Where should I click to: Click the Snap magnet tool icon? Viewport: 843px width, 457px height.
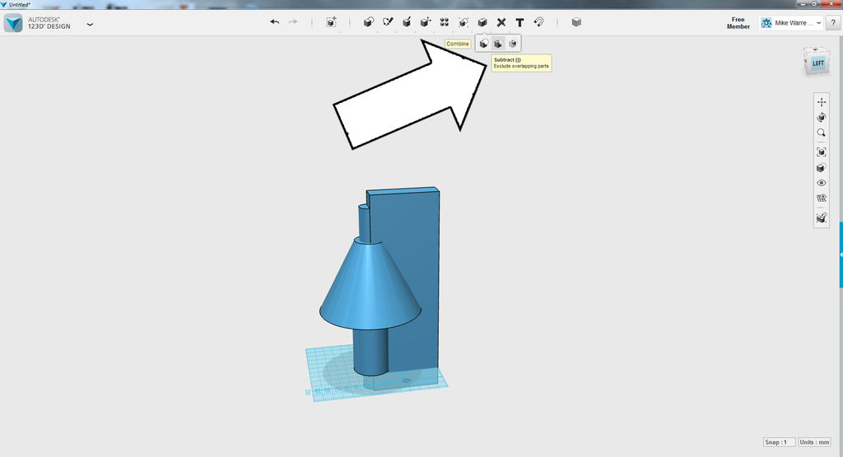pyautogui.click(x=538, y=22)
